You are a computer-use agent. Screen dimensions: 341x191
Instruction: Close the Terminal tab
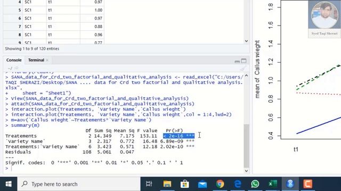pyautogui.click(x=47, y=60)
